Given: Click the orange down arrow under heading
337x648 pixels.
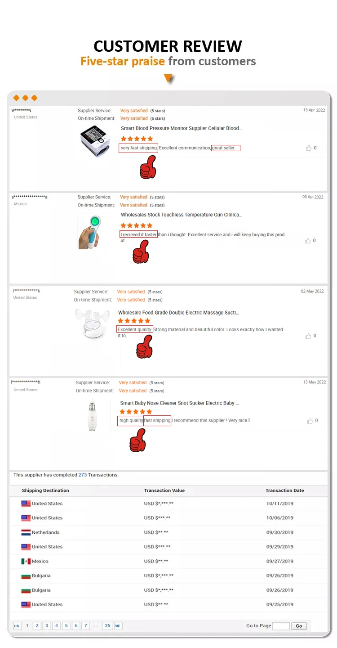Looking at the screenshot, I should (168, 79).
